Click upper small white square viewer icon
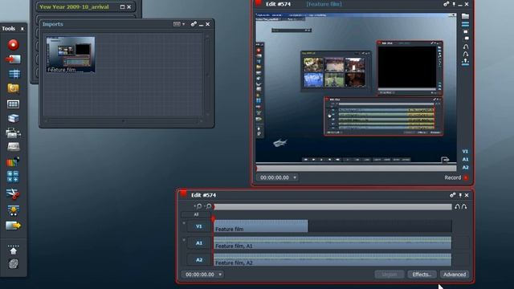The width and height of the screenshot is (514, 289). click(x=466, y=32)
